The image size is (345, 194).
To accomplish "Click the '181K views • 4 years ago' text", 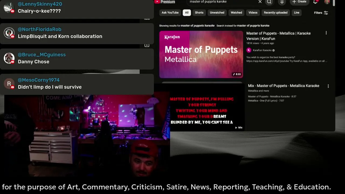I will [x=260, y=43].
